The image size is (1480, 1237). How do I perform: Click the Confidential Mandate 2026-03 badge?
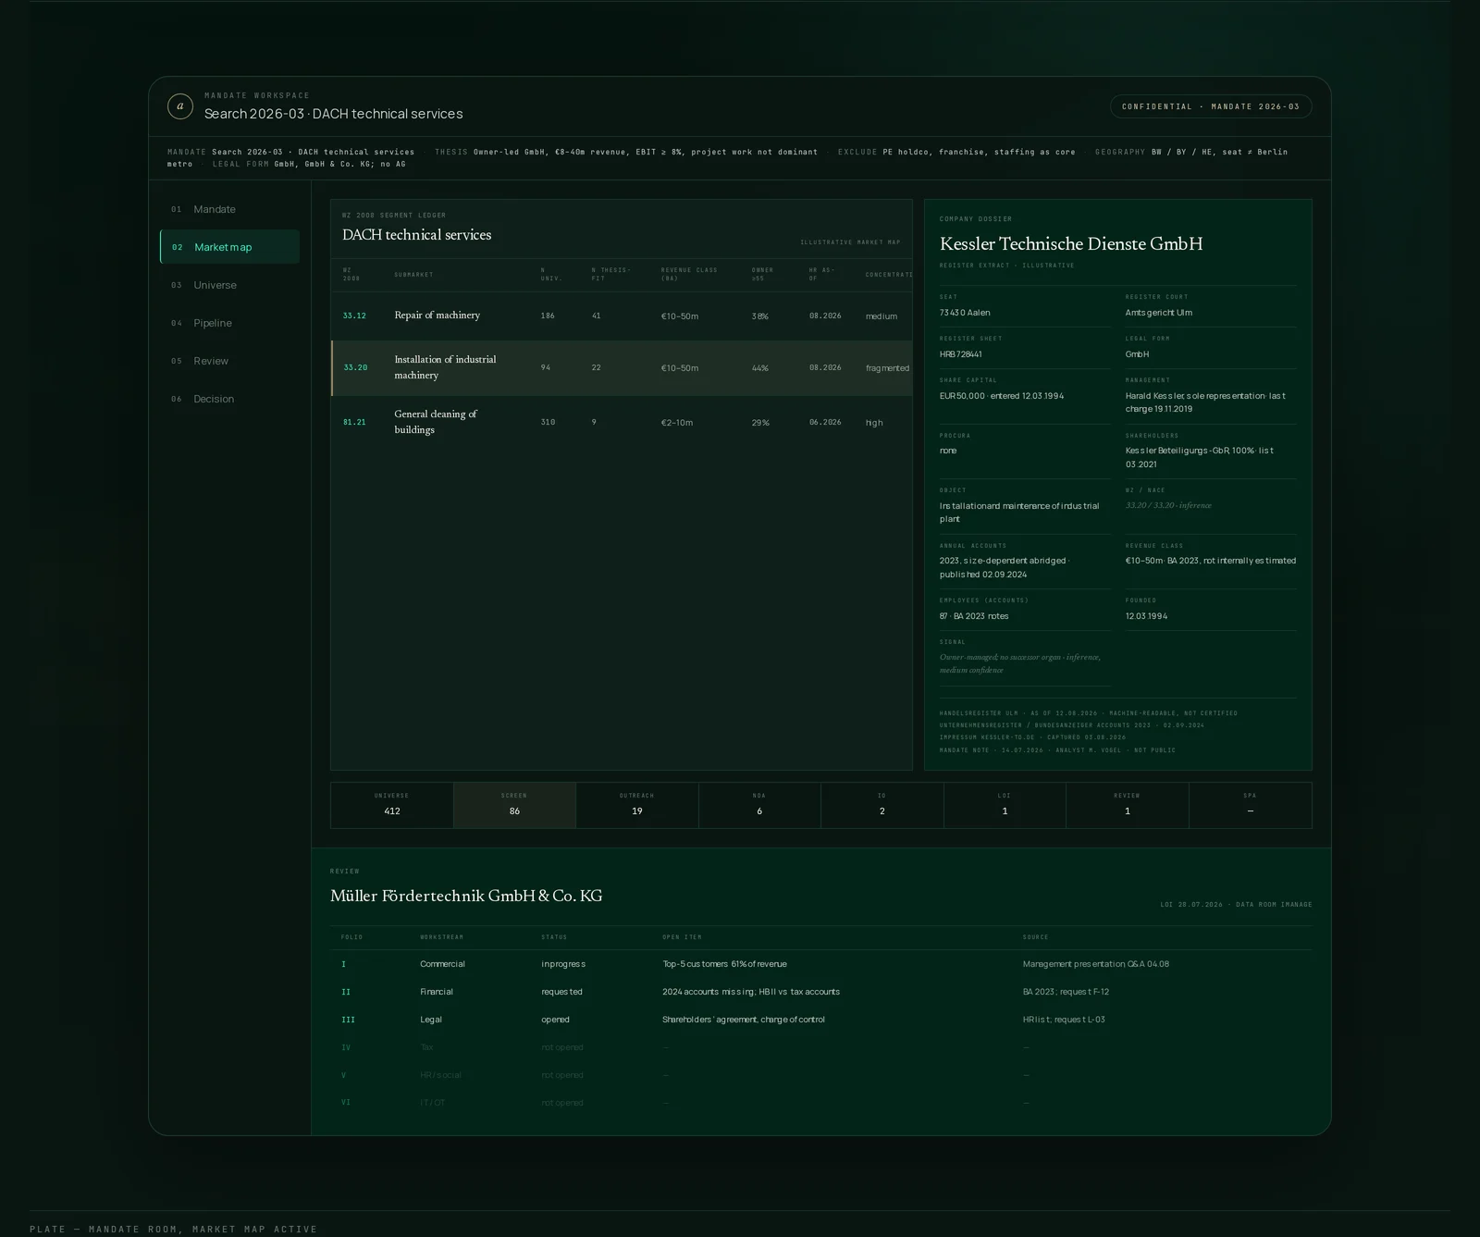tap(1211, 106)
